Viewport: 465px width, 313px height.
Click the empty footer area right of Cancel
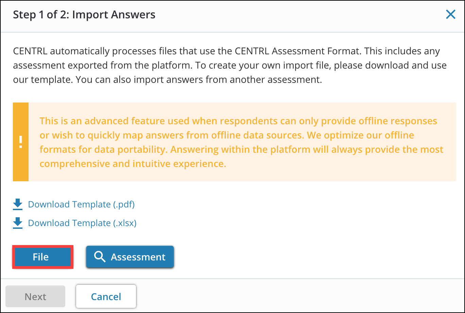[x=299, y=296]
